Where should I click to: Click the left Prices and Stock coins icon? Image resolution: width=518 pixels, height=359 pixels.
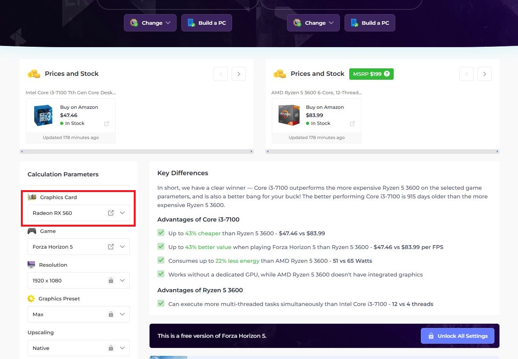point(34,74)
